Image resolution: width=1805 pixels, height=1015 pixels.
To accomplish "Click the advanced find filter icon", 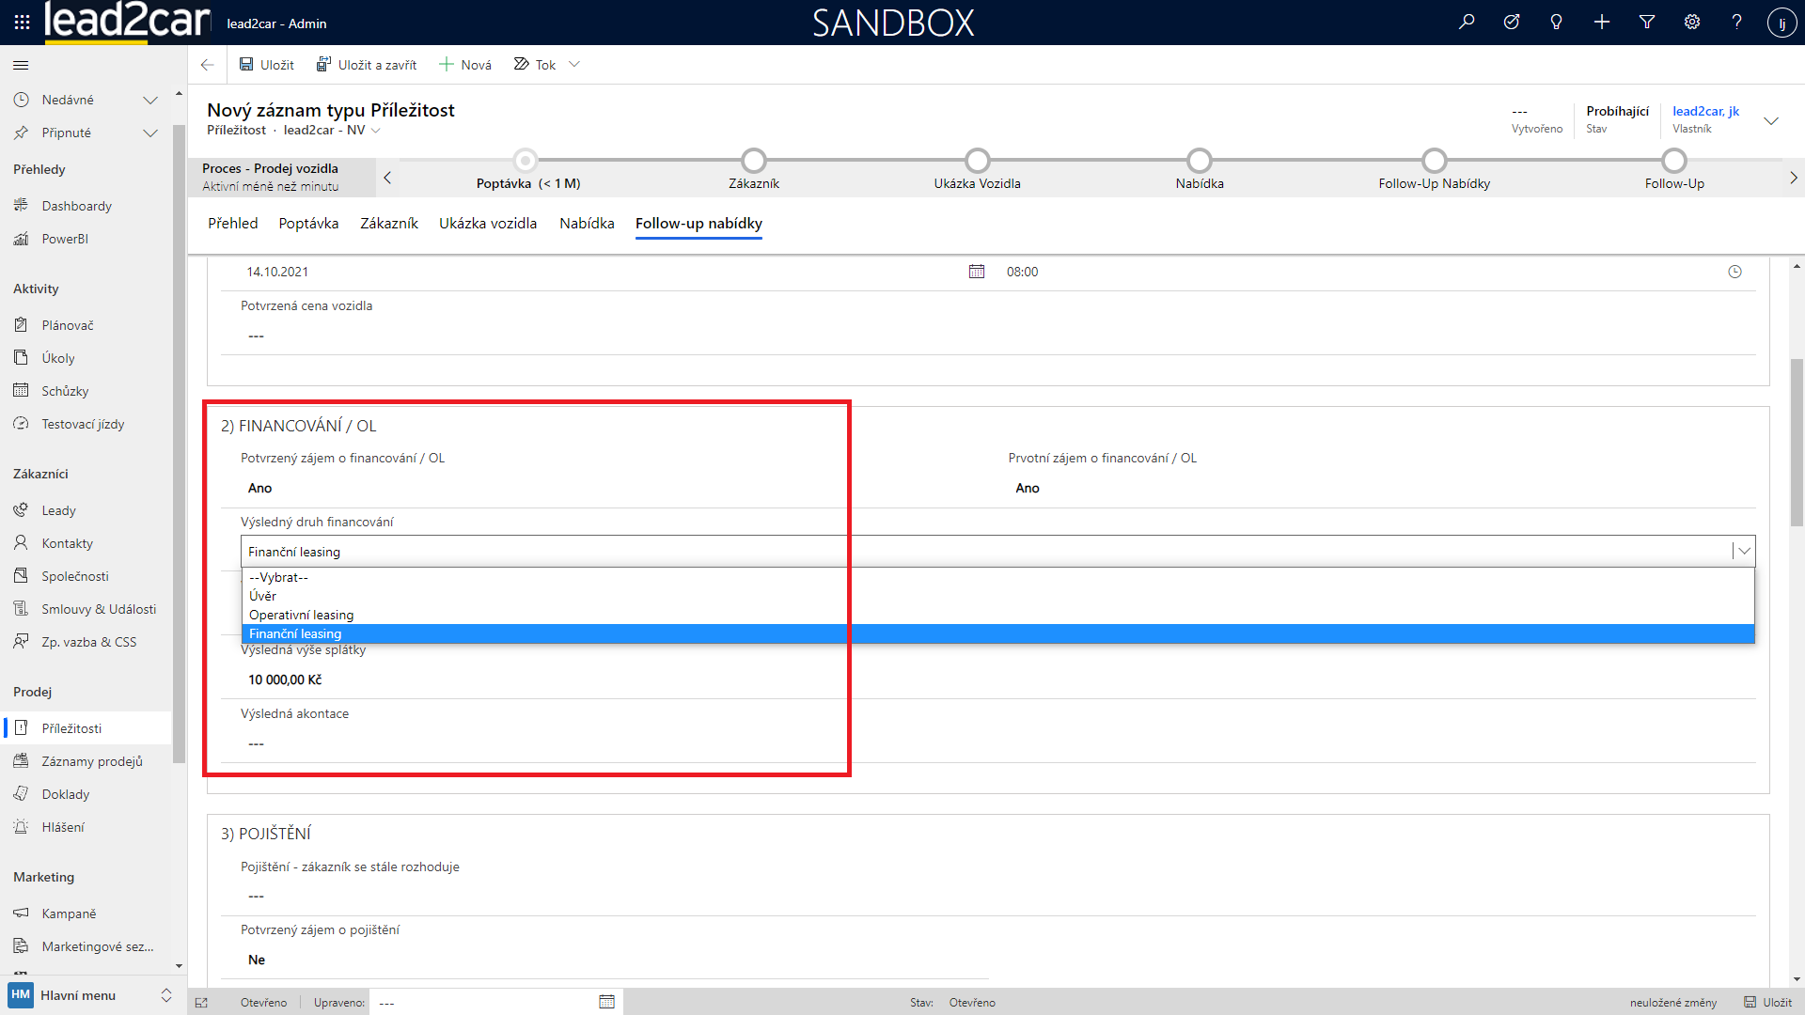I will (1647, 22).
